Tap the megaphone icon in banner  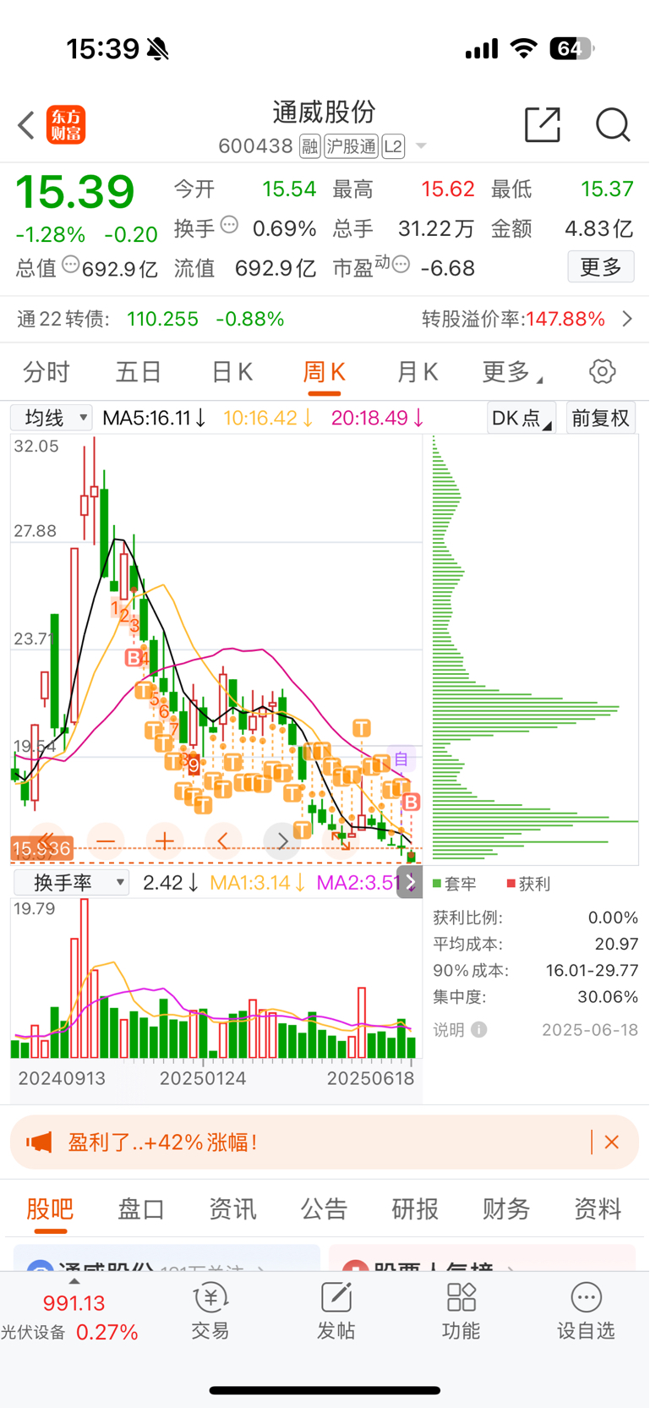click(40, 1142)
